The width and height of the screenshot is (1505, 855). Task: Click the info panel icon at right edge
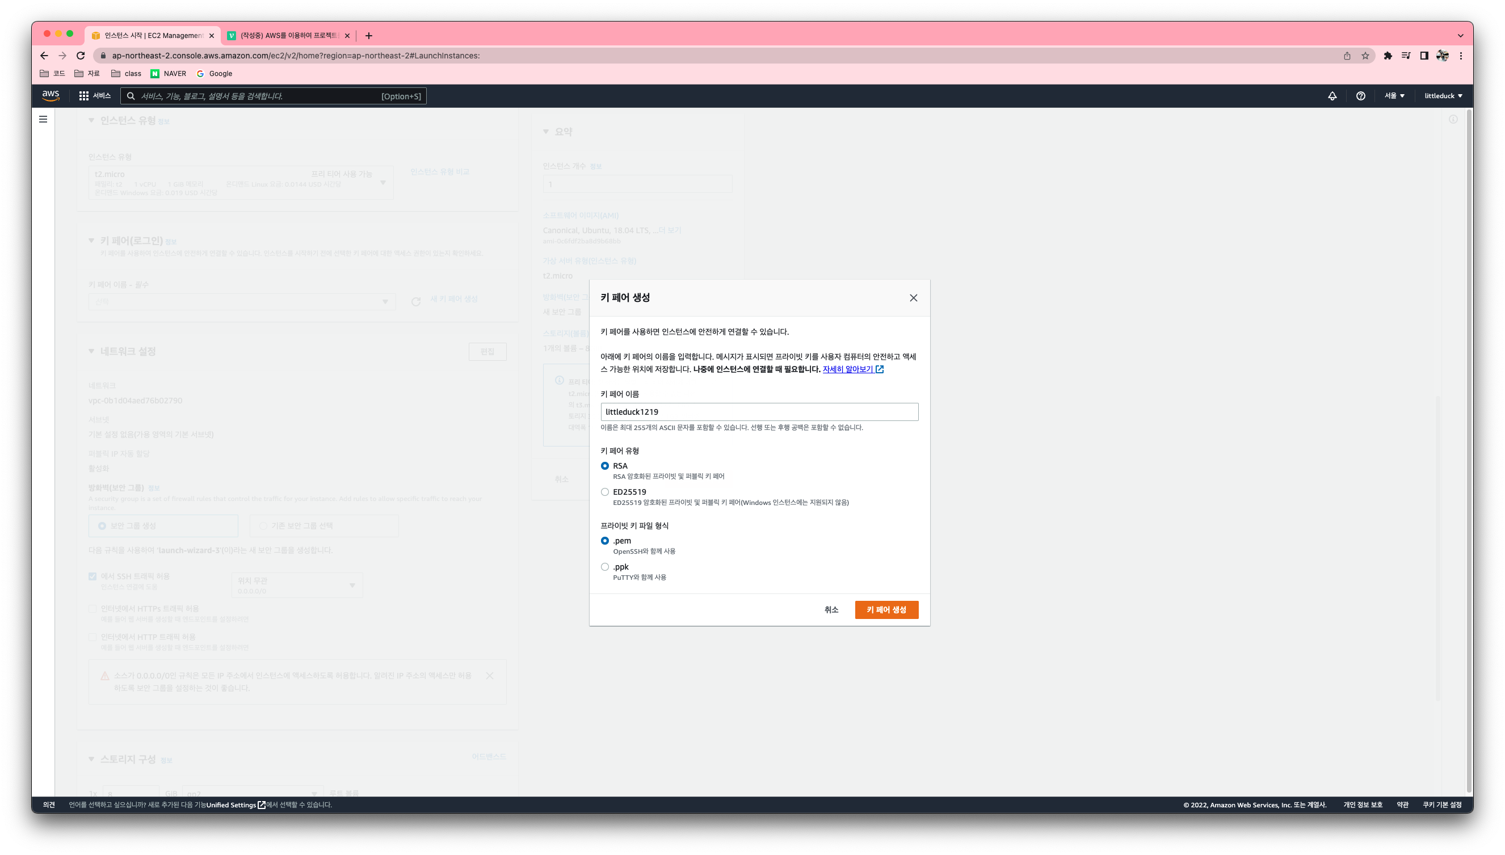point(1453,119)
